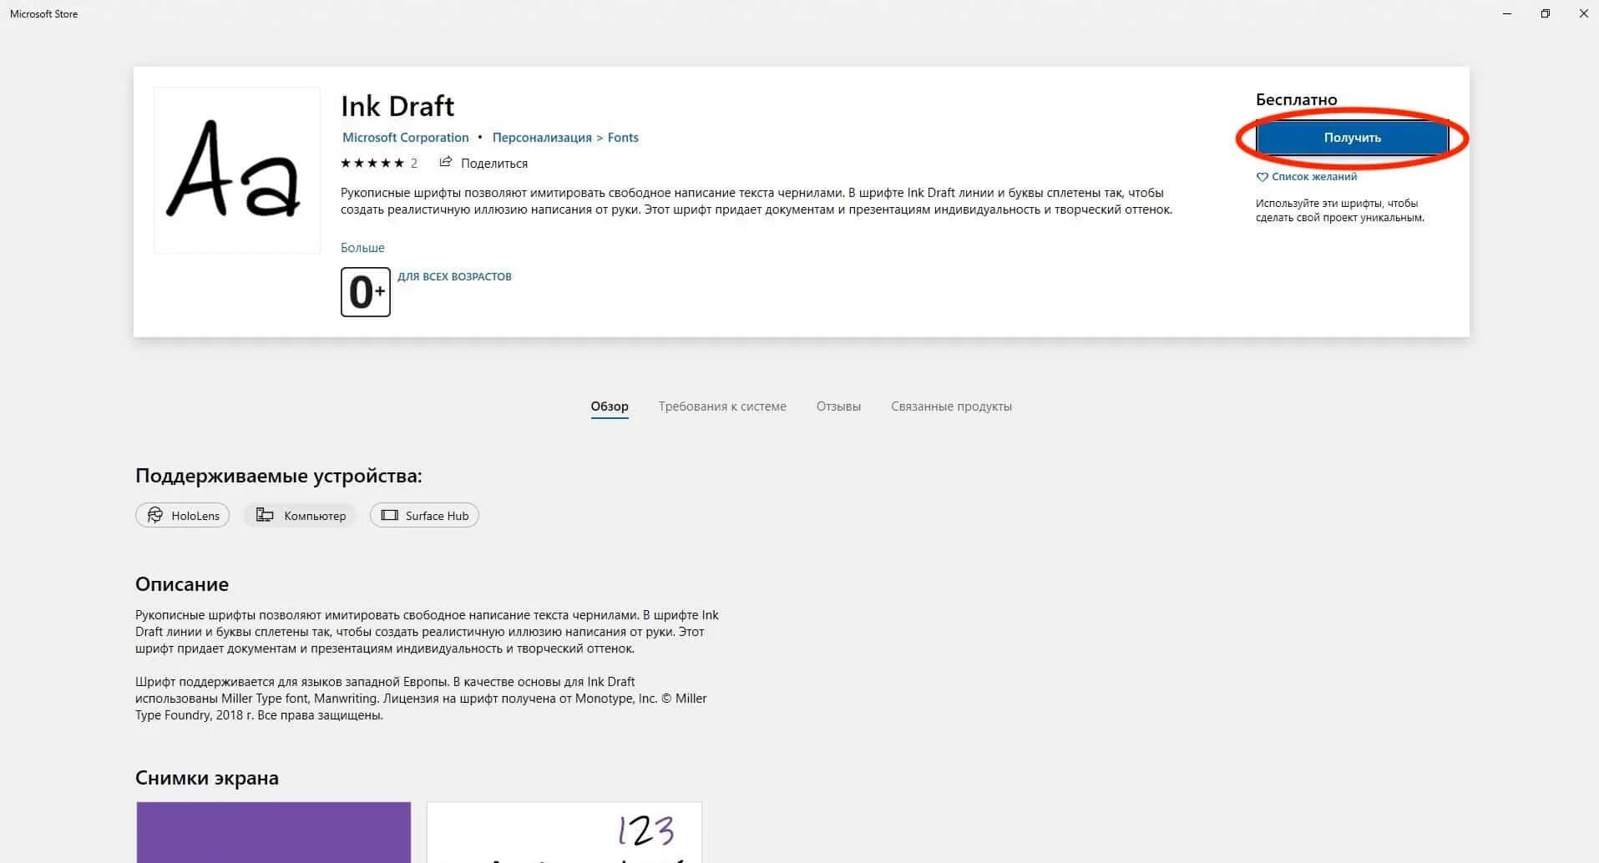Click the Поделиться share link
Image resolution: width=1599 pixels, height=863 pixels.
[x=494, y=164]
